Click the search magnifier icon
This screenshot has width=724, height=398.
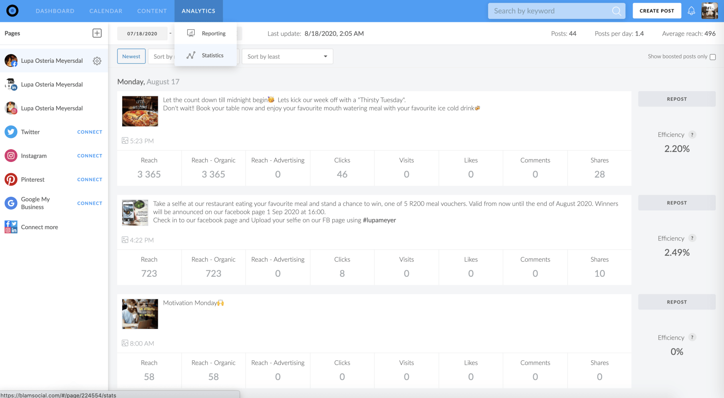[617, 11]
